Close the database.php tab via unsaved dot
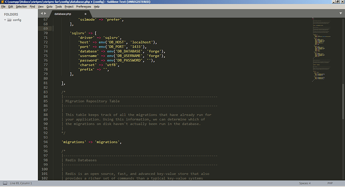Screen dimensions: 345x187 pos(85,14)
